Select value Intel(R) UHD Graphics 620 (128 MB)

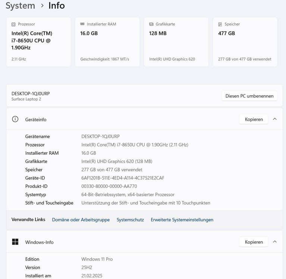coord(117,161)
